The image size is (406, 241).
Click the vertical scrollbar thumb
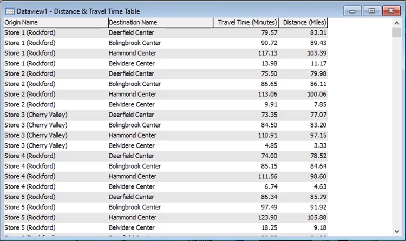[397, 32]
